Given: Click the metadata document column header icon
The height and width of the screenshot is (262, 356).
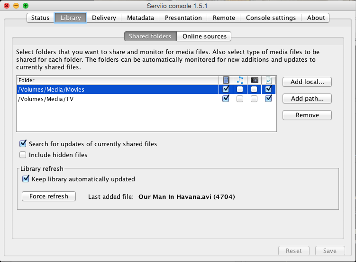Looking at the screenshot, I should (x=269, y=80).
